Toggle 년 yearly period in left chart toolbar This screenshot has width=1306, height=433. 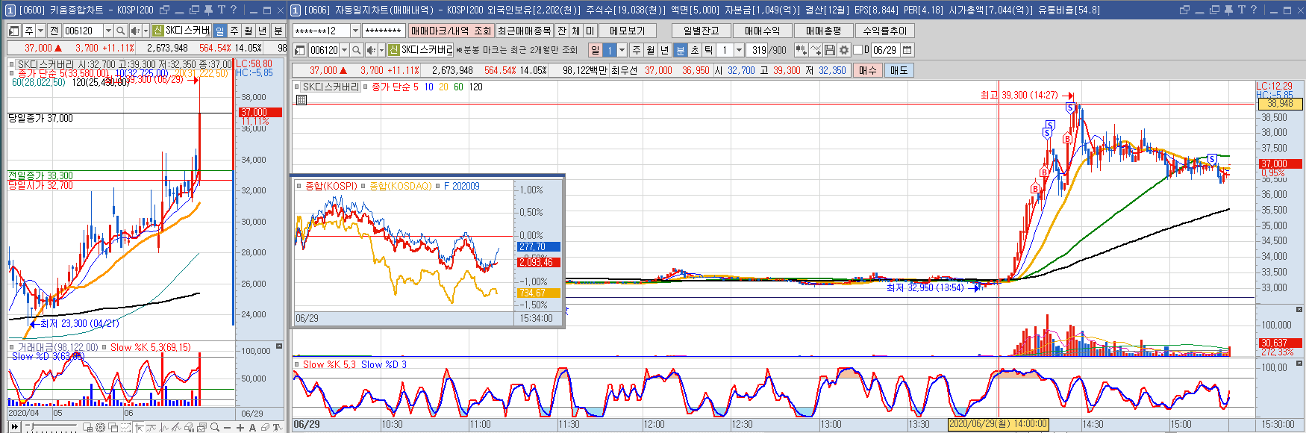pyautogui.click(x=262, y=31)
